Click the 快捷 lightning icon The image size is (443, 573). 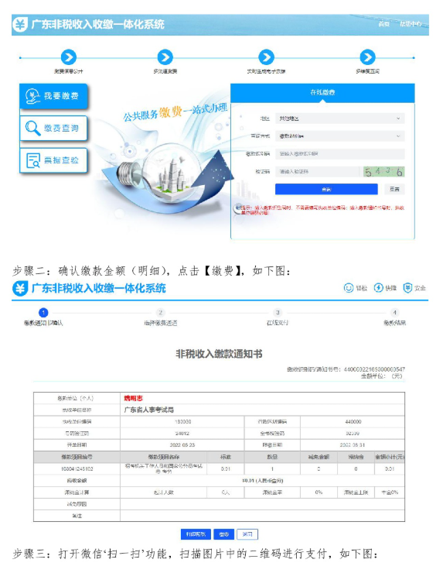(378, 288)
